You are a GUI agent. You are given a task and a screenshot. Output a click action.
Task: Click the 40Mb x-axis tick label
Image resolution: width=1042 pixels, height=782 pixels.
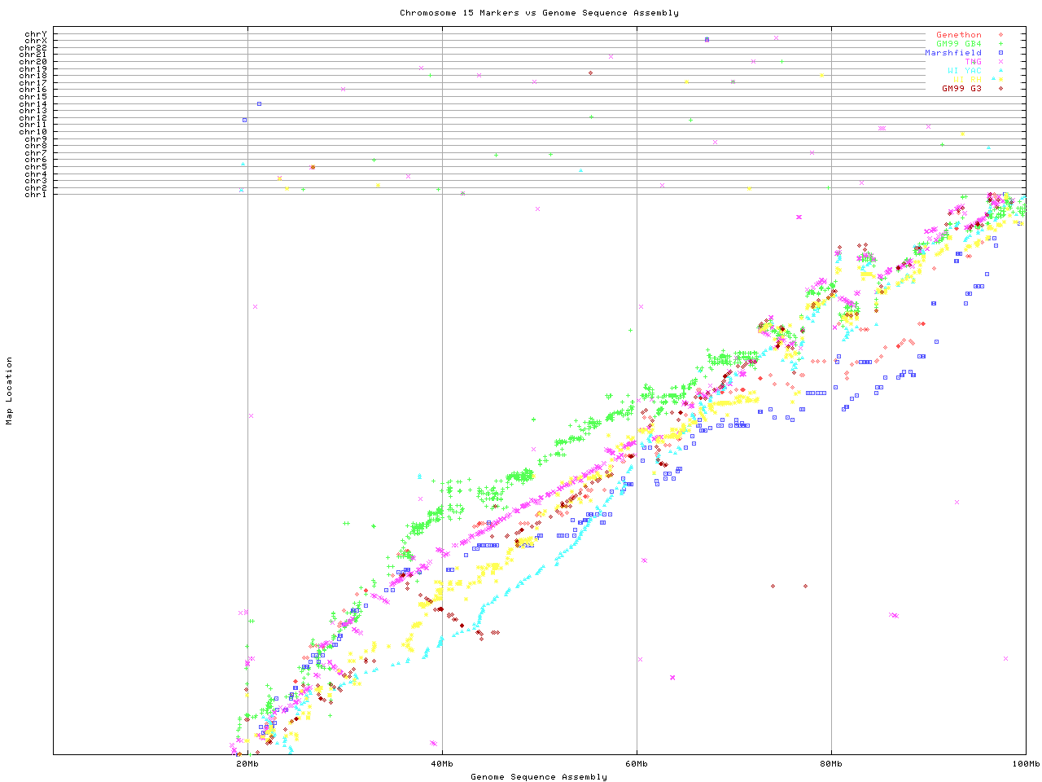click(442, 764)
